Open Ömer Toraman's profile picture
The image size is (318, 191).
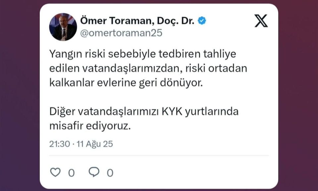coord(63,27)
